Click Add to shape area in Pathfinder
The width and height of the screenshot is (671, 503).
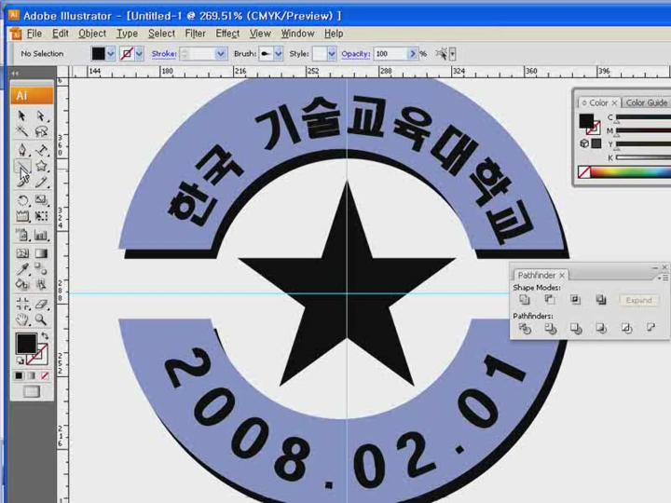524,300
